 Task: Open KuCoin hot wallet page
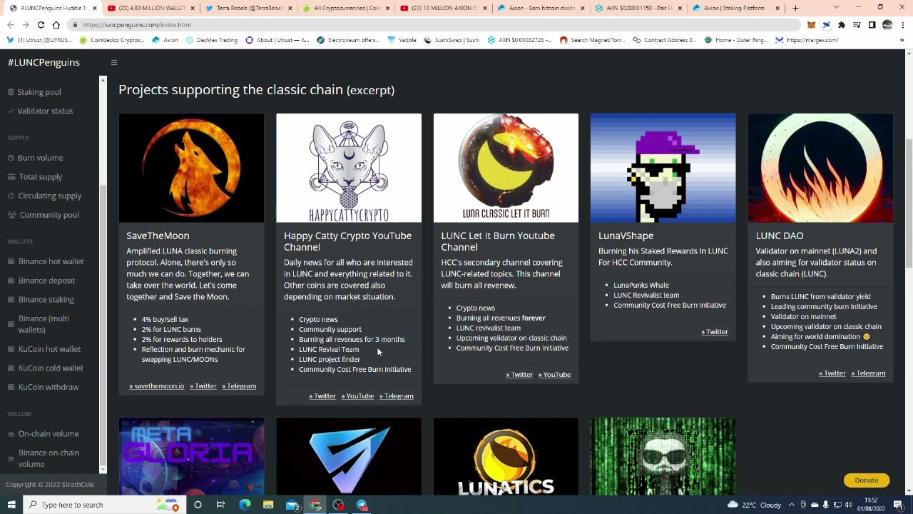click(x=49, y=349)
